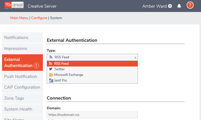Viewport: 201px width, 120px height.
Task: Select the Zone Tags tab
Action: [x=15, y=98]
